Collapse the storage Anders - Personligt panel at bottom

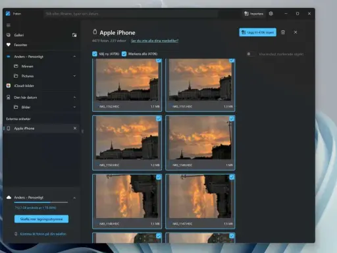(x=74, y=198)
